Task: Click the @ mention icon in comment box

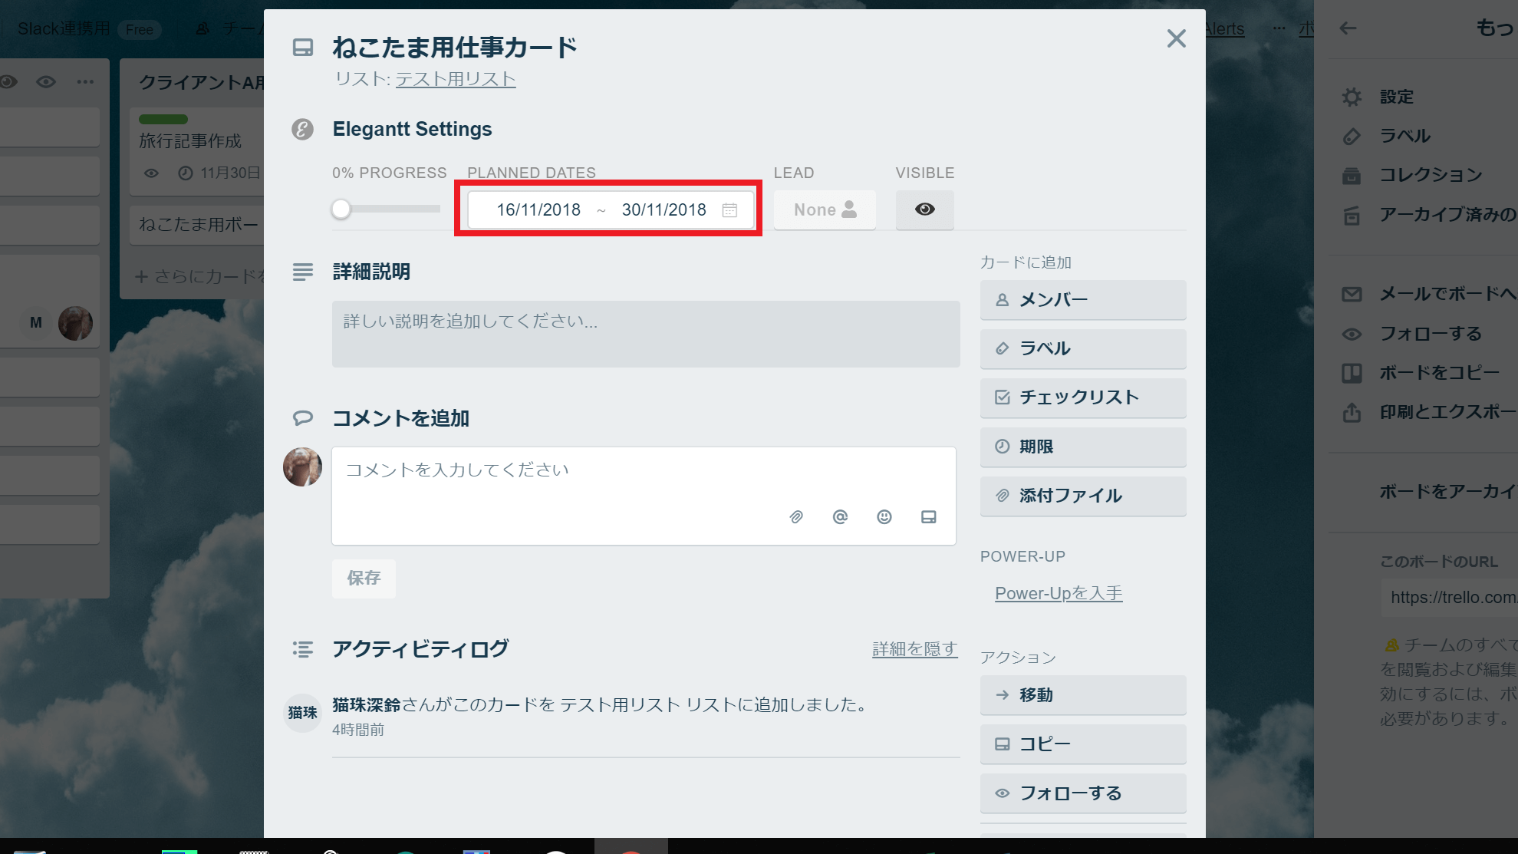Action: click(x=840, y=517)
